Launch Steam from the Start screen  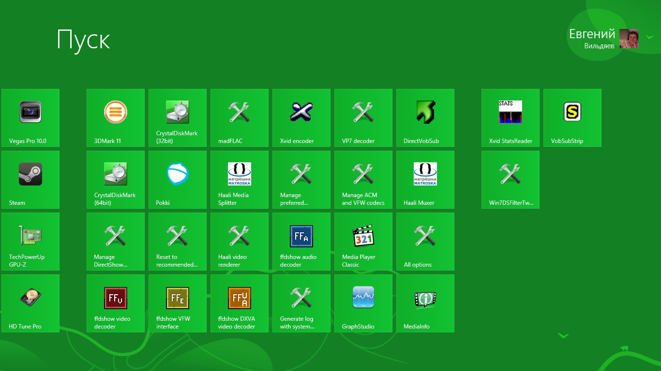[x=30, y=180]
